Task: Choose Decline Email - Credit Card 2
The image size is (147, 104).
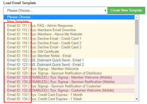Action: [69, 43]
